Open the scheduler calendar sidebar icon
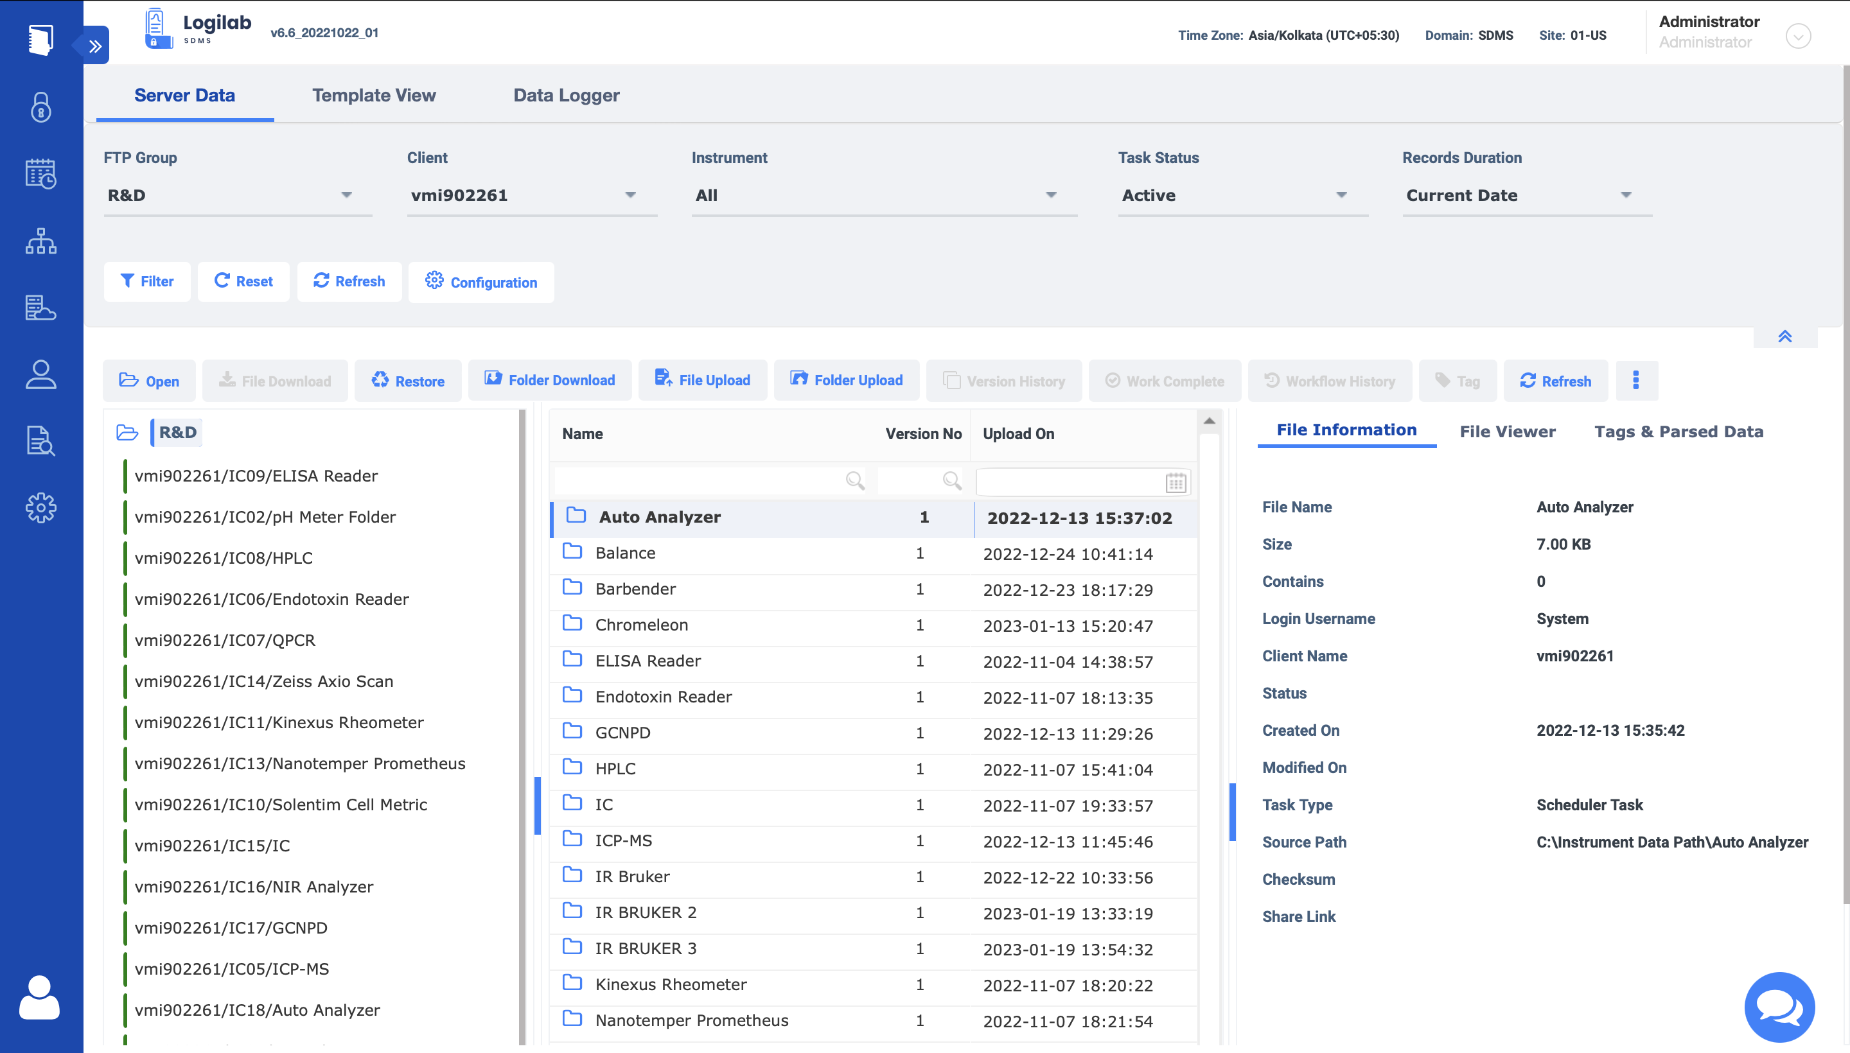This screenshot has height=1053, width=1850. (41, 174)
